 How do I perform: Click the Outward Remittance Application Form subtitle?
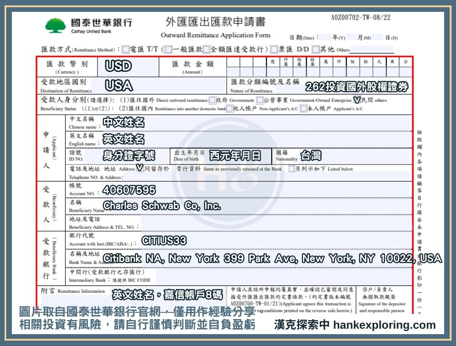[216, 36]
